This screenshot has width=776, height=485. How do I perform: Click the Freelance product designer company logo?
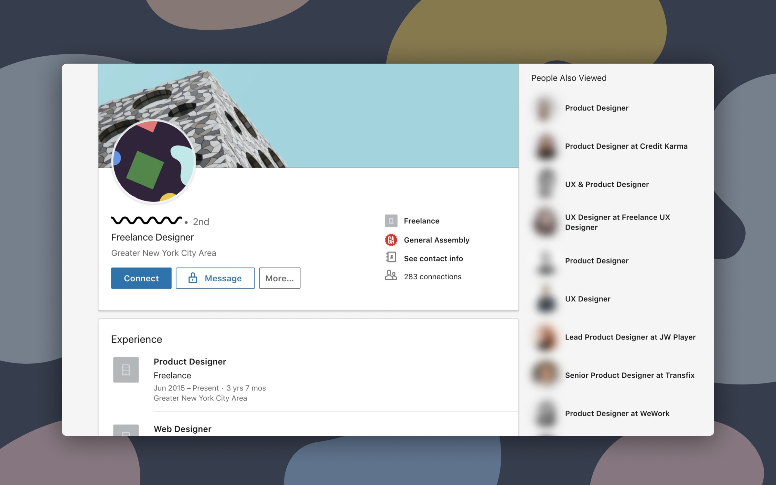pyautogui.click(x=126, y=369)
